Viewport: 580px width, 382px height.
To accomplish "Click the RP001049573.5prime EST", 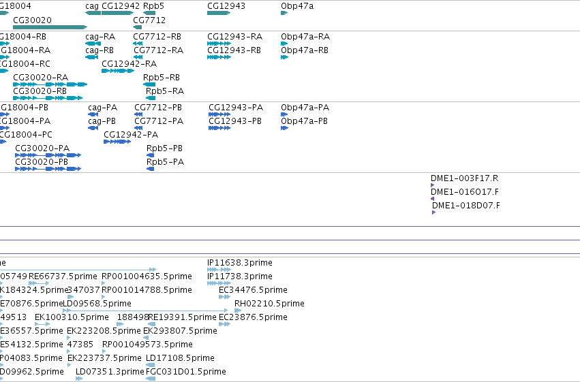I will click(x=104, y=351).
